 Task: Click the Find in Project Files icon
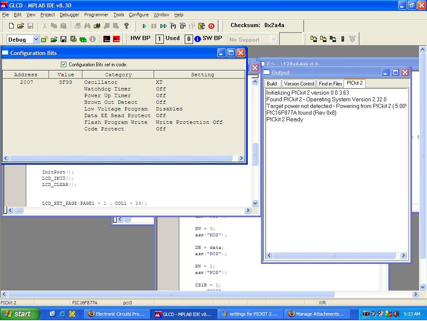97,26
